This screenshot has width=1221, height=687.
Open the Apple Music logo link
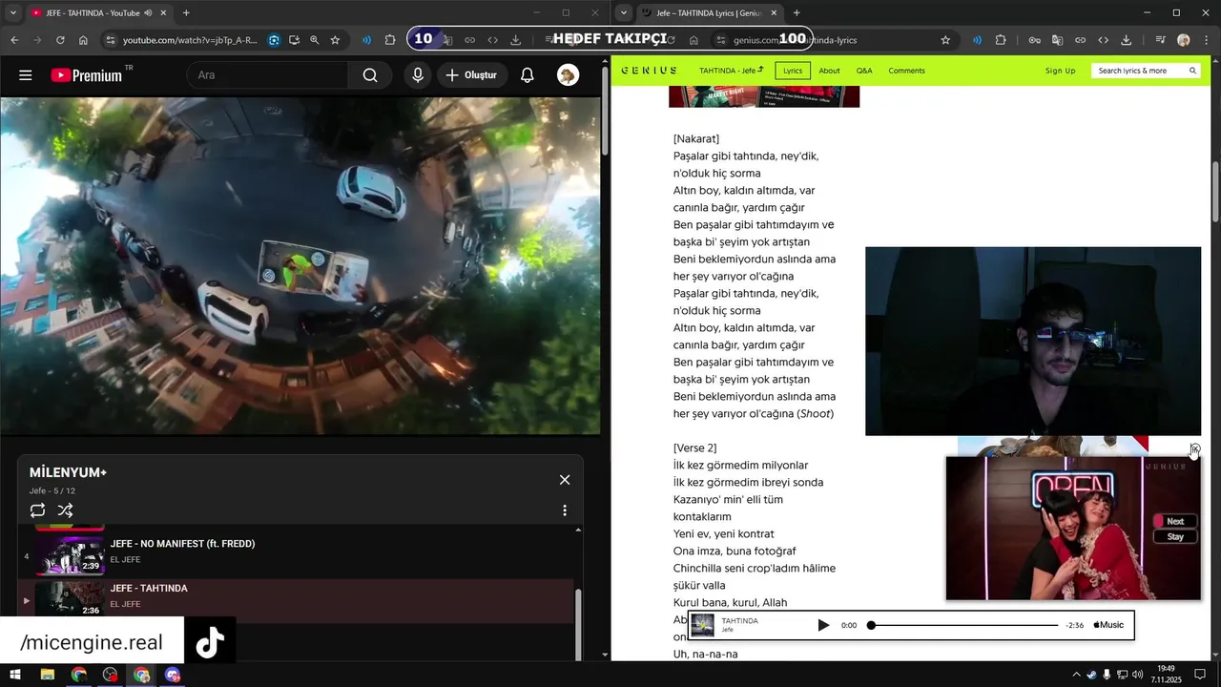pos(1108,625)
